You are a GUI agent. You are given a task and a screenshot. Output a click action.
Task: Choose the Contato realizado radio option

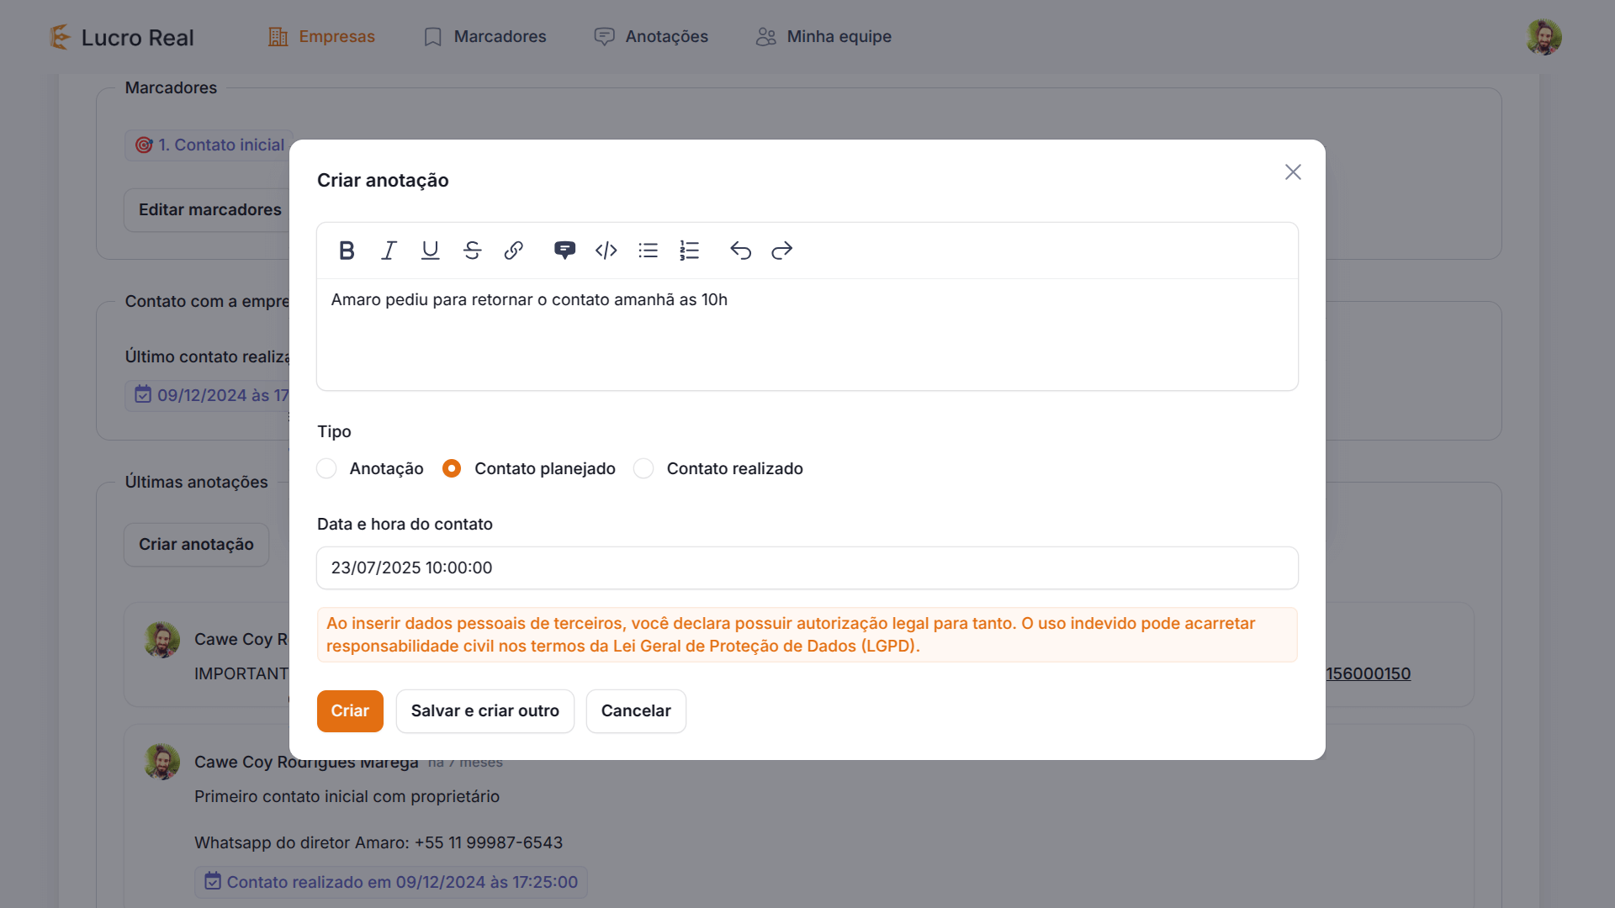[x=643, y=468]
